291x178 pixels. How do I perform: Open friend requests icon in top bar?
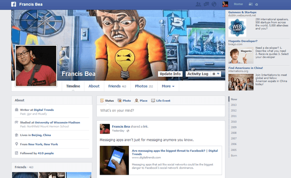click(x=198, y=4)
